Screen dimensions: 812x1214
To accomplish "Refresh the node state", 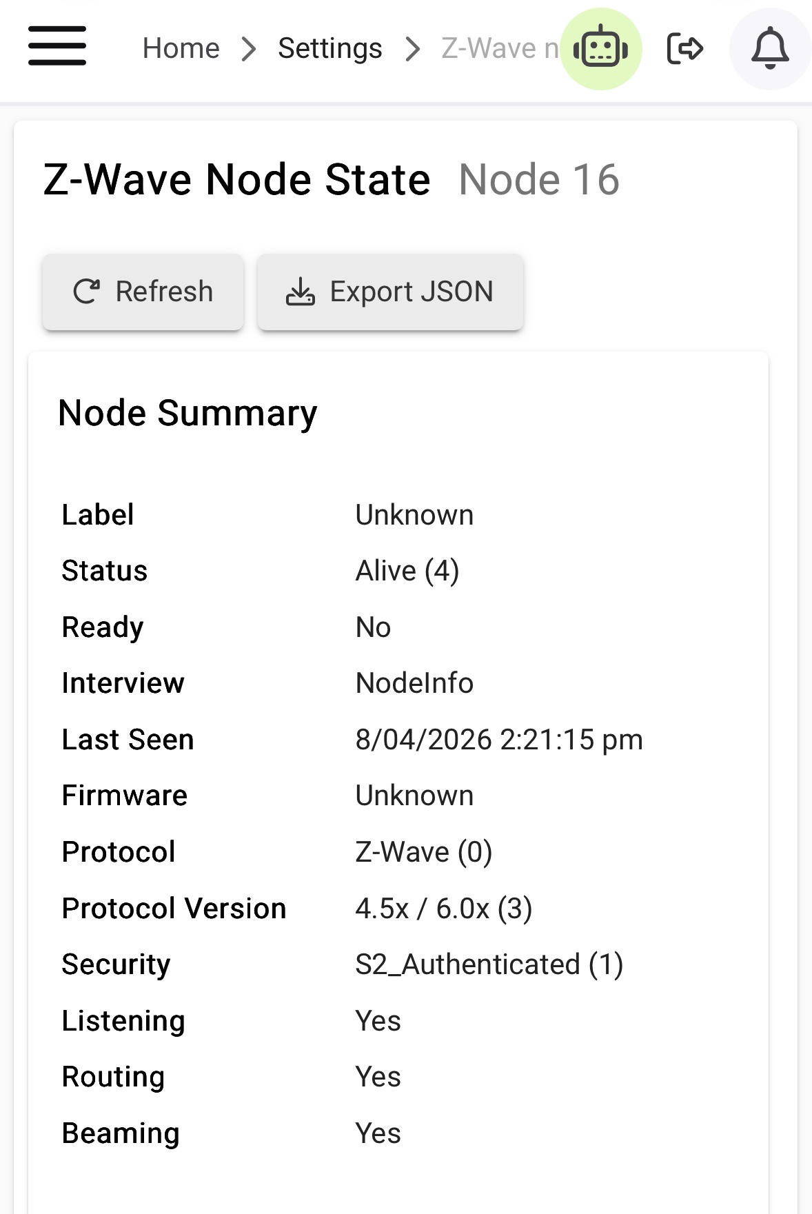I will coord(143,292).
